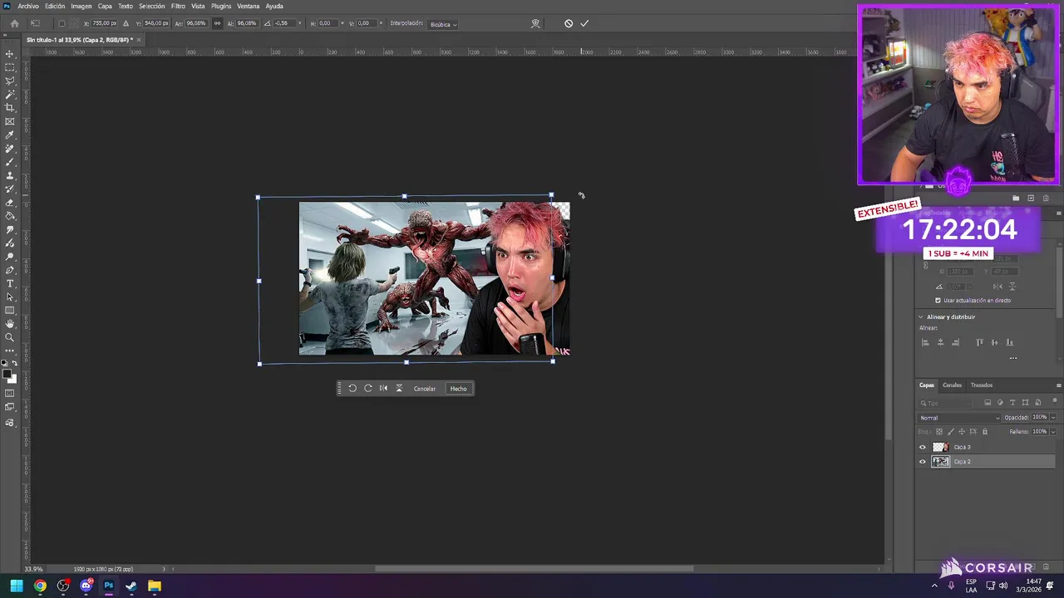The width and height of the screenshot is (1064, 598).
Task: Toggle lock transparent pixels
Action: coord(939,432)
